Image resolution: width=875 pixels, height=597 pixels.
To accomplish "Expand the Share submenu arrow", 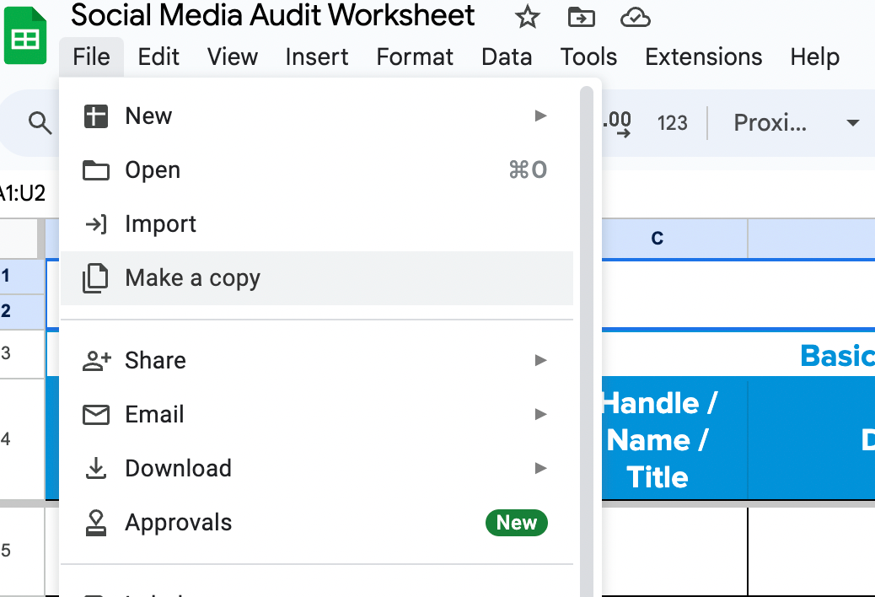I will (x=540, y=360).
